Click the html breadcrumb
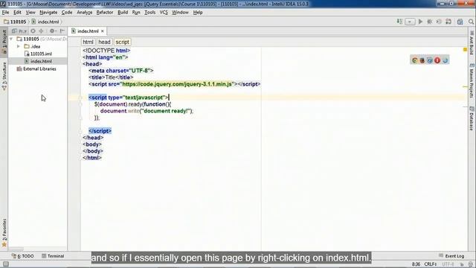Image resolution: width=476 pixels, height=268 pixels. coord(88,42)
